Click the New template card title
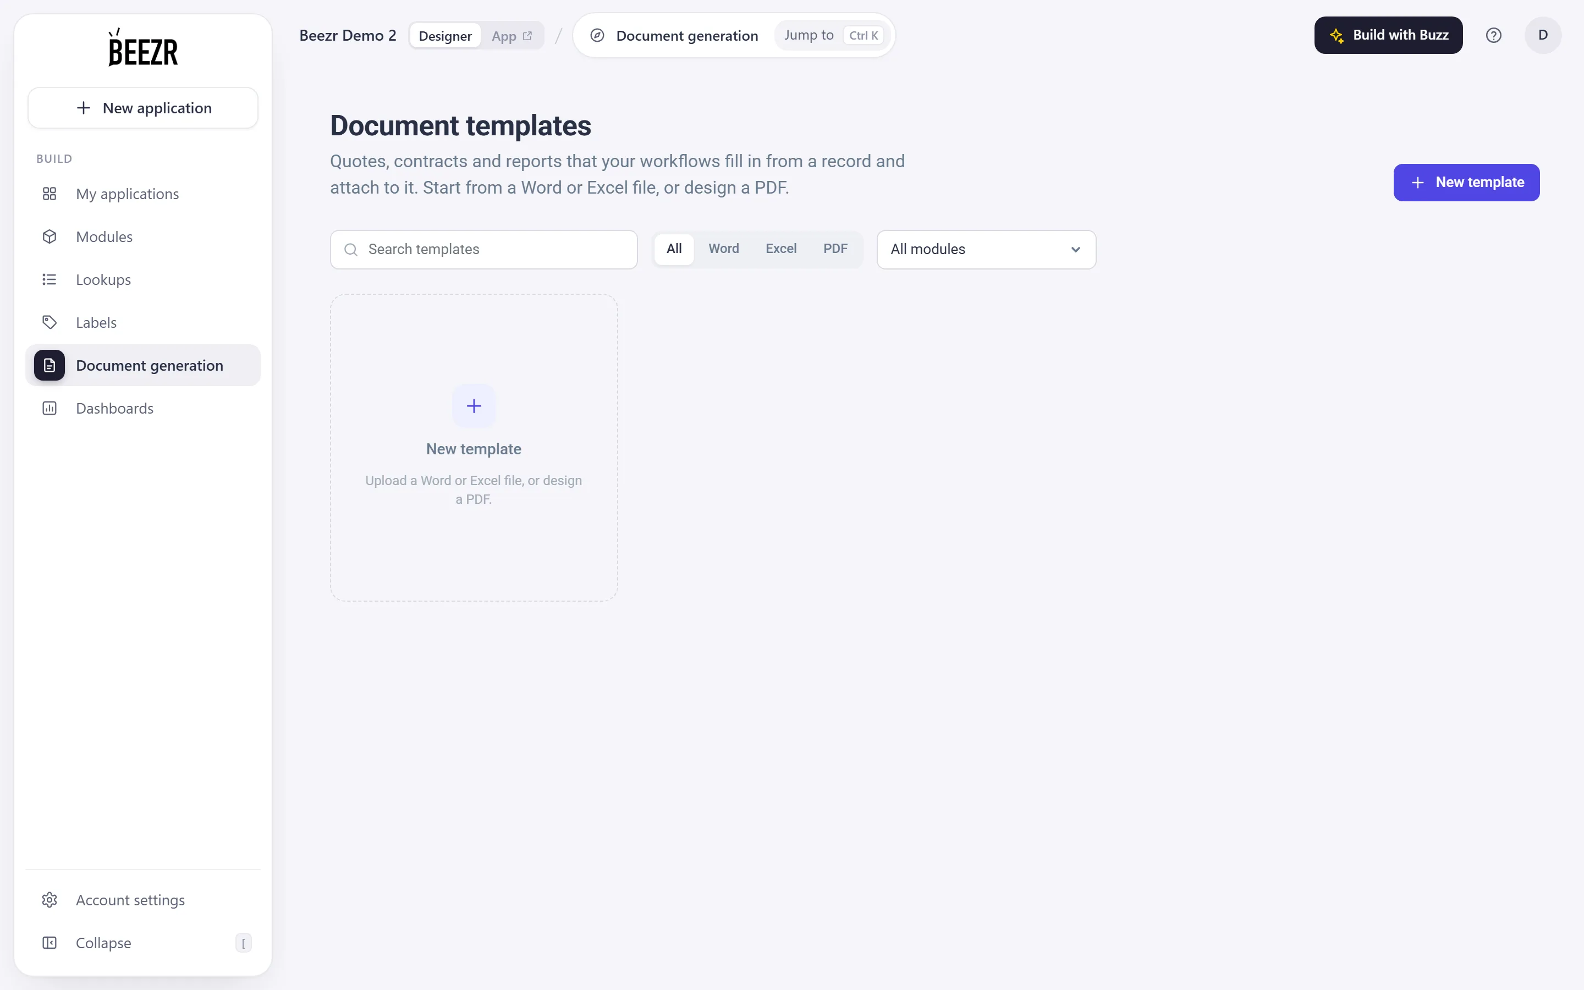1584x990 pixels. pos(474,449)
